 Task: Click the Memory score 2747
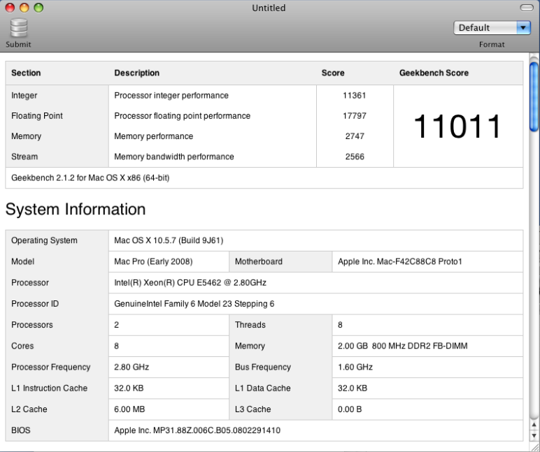355,136
